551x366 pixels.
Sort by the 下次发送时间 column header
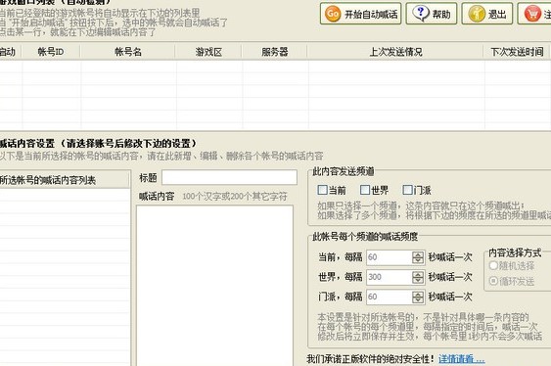point(517,52)
